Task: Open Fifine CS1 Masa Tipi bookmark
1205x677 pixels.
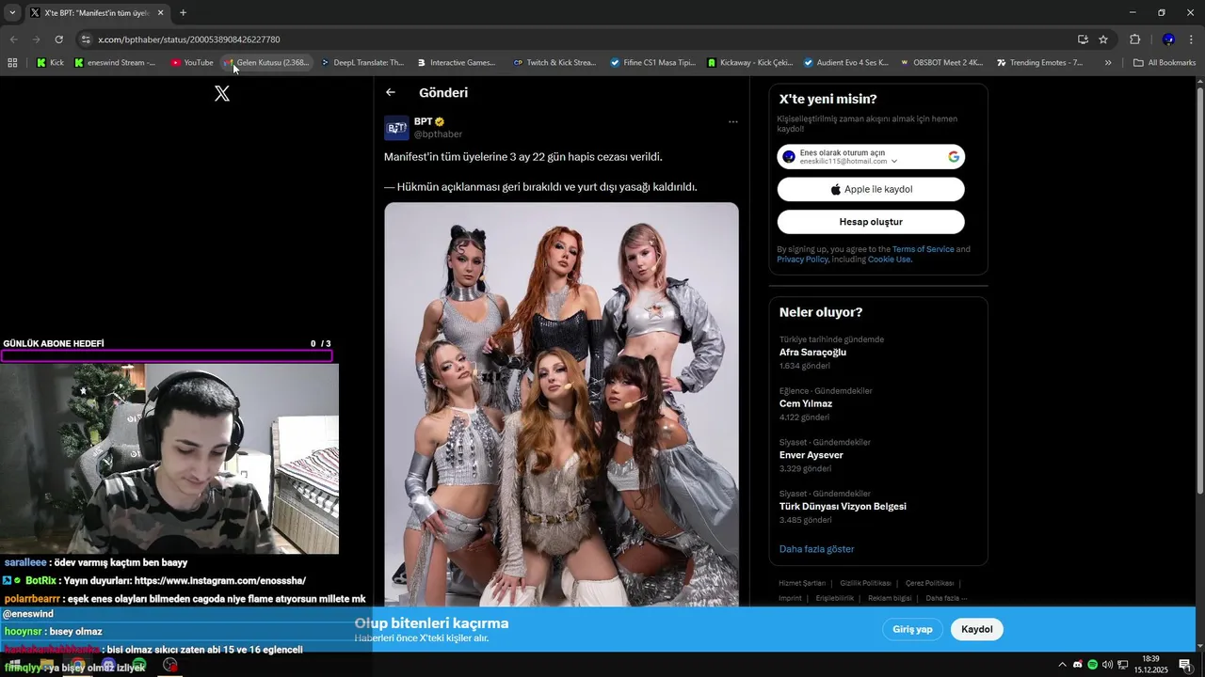Action: pos(651,63)
